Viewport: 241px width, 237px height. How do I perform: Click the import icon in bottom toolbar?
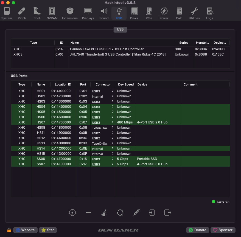152,213
